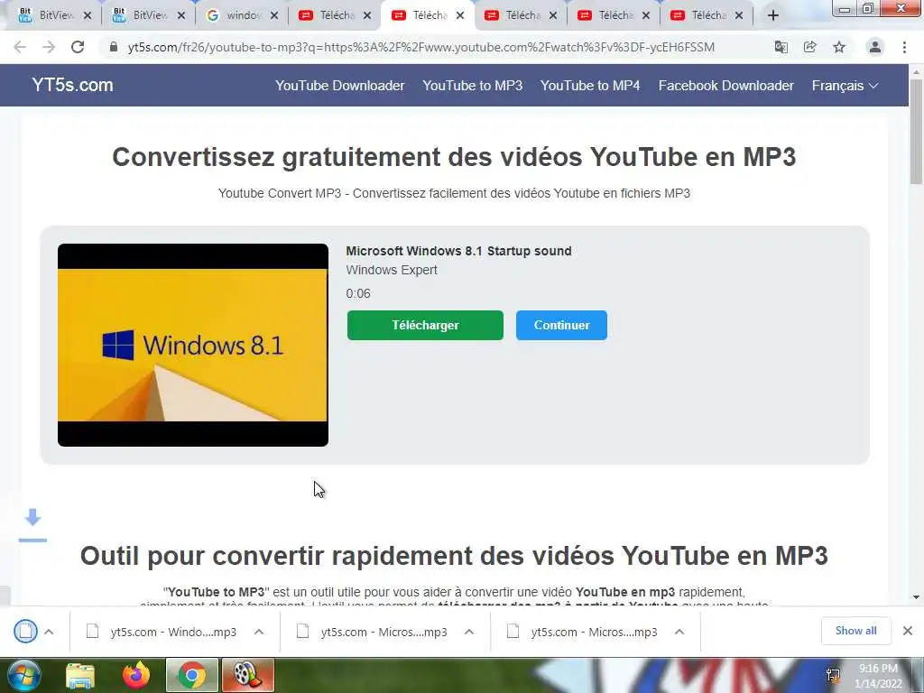Open YouTube to MP3 nav link
Viewport: 924px width, 693px height.
point(473,86)
